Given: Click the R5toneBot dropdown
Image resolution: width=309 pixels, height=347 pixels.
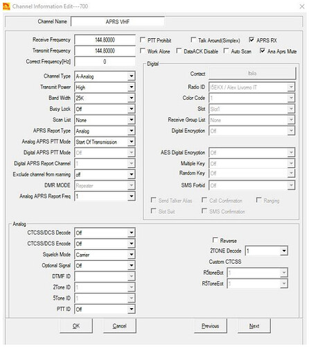Looking at the screenshot, I should (x=257, y=273).
